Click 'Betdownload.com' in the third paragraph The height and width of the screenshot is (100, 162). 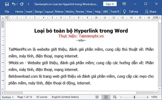tap(23, 76)
